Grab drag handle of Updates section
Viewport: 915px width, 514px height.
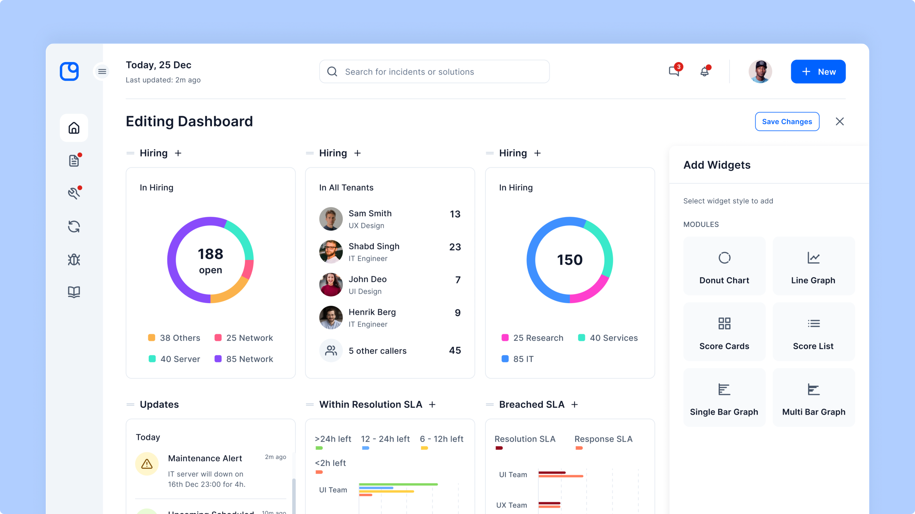130,404
